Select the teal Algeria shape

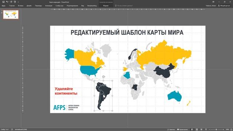click(x=127, y=75)
